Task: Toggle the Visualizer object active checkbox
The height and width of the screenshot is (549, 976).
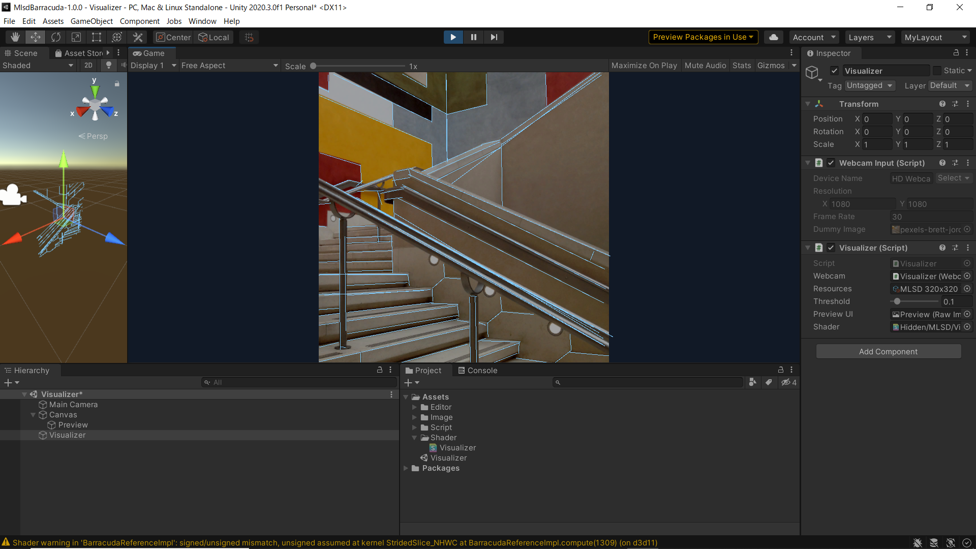Action: (834, 71)
